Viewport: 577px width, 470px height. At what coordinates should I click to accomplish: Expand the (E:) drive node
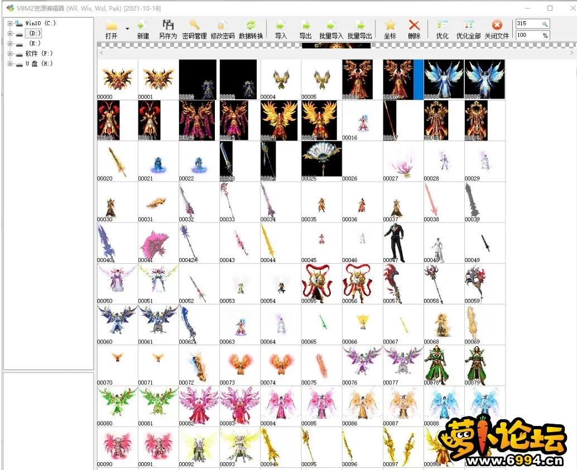click(x=10, y=43)
